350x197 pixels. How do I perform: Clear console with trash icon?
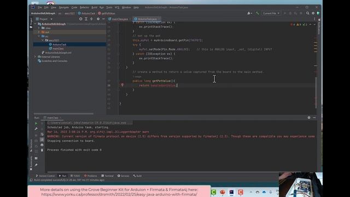pyautogui.click(x=42, y=150)
